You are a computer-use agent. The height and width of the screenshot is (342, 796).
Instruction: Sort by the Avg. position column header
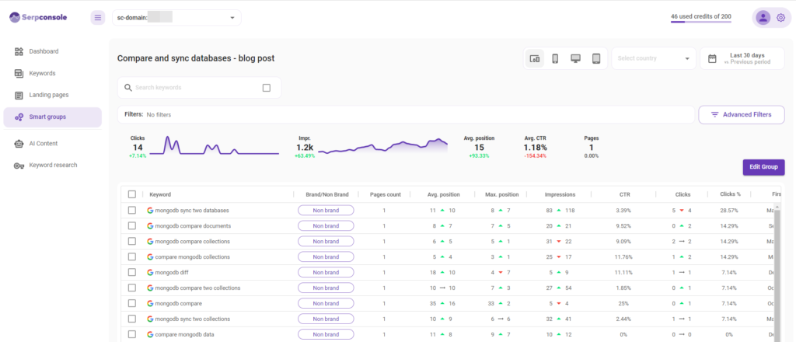coord(444,194)
